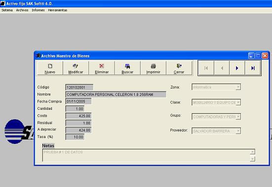Click the Residual field
This screenshot has width=272, height=187.
pos(78,123)
